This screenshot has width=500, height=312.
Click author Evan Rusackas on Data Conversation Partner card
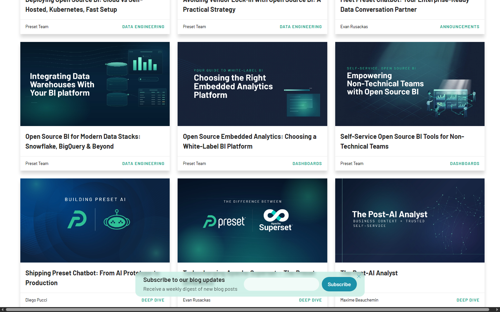pos(354,27)
